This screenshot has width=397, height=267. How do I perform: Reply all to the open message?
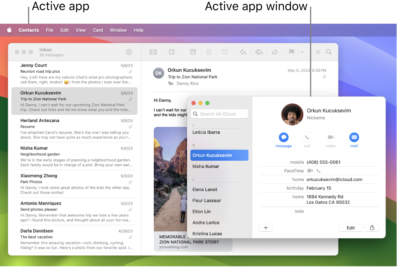coord(259,51)
